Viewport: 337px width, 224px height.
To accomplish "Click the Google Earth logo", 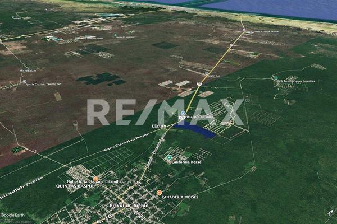I will (x=12, y=215).
